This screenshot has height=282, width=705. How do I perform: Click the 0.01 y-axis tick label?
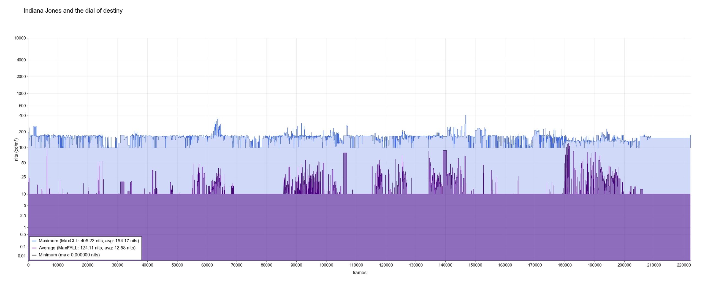(22, 256)
